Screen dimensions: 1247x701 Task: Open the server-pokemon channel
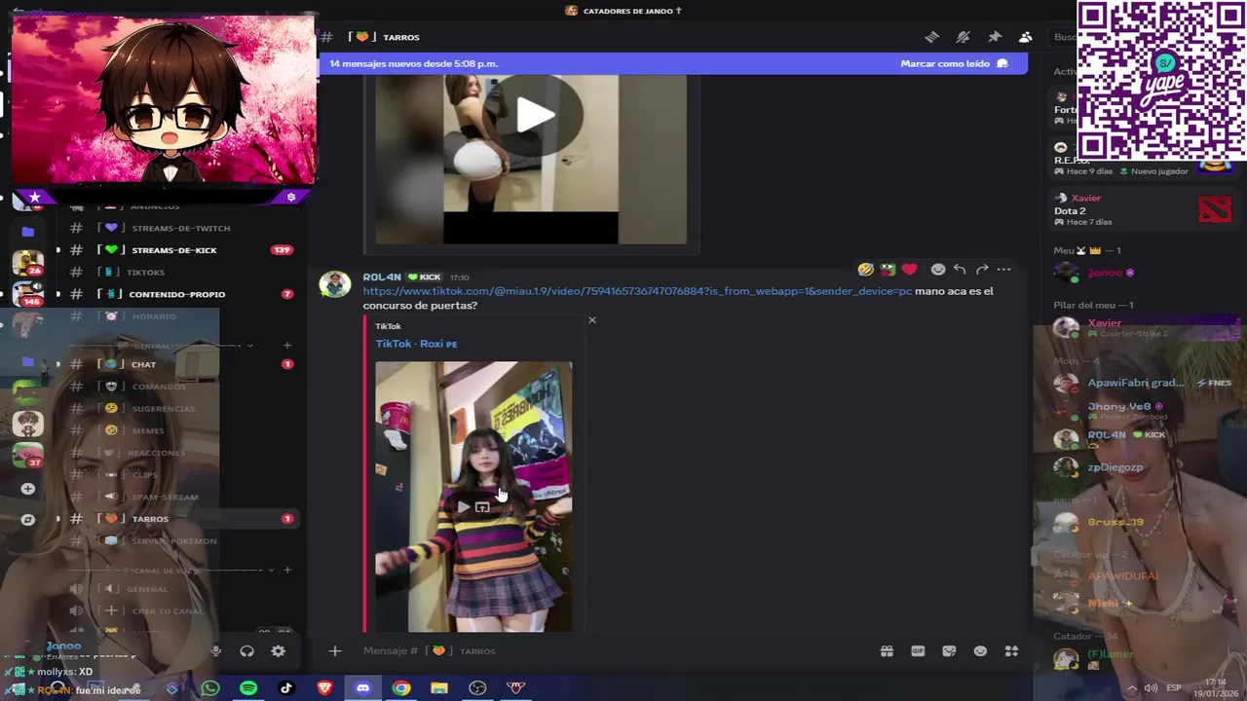[x=173, y=541]
